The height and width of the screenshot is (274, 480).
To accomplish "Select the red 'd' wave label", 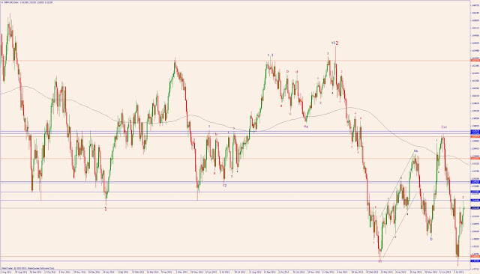I will [297, 72].
